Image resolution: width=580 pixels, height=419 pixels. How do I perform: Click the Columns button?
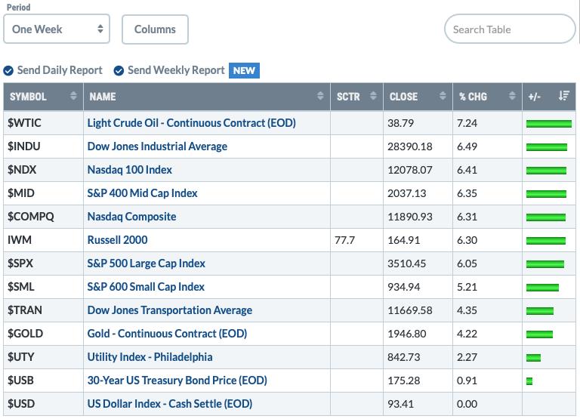[155, 29]
